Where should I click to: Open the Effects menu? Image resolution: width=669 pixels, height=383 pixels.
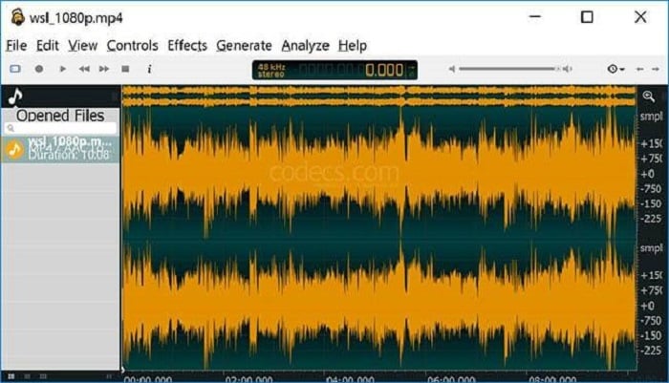tap(186, 45)
